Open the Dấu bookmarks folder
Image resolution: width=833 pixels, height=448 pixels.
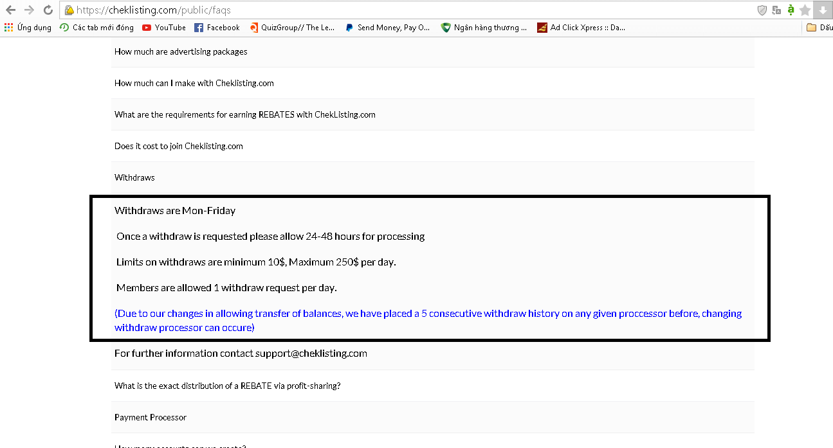click(x=819, y=28)
